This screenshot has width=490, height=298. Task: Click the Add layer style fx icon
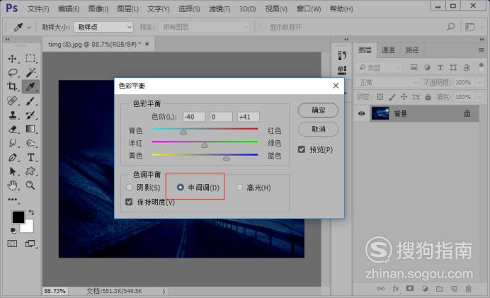click(396, 289)
